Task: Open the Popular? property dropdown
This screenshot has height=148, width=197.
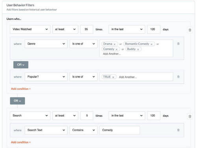Action: tap(46, 77)
